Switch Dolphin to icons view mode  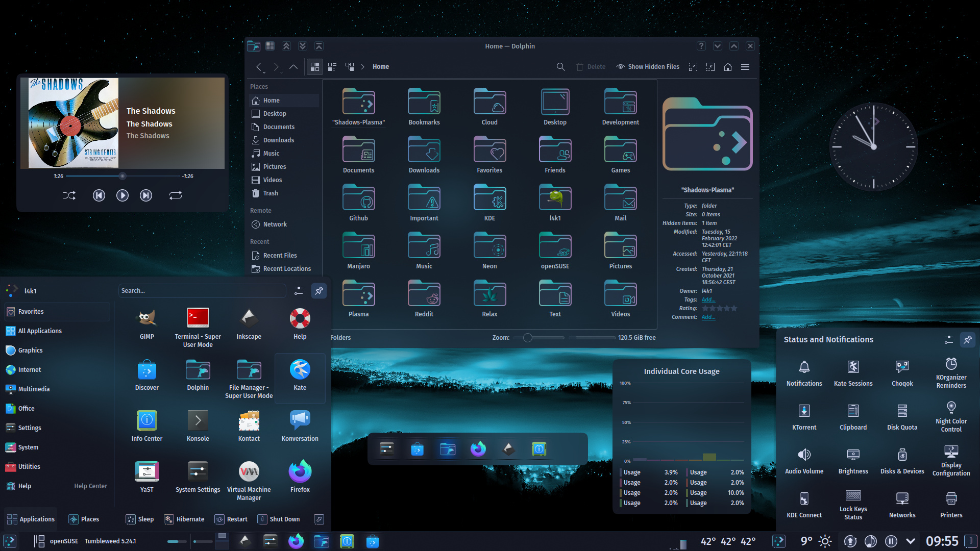315,67
